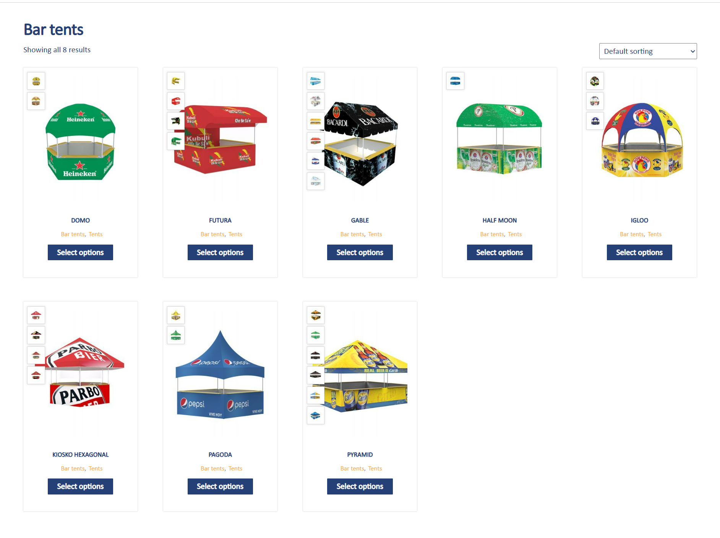Image resolution: width=720 pixels, height=538 pixels.
Task: Choose the last blue variant thumbnail of PYRAMID
Action: tap(316, 416)
